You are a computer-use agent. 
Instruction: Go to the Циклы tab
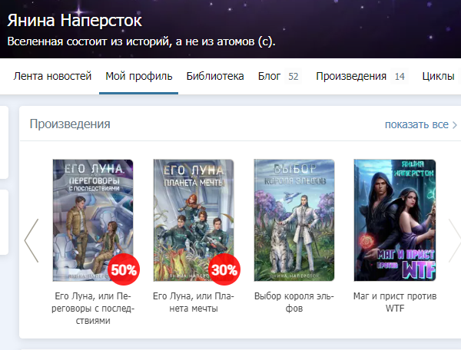(438, 76)
